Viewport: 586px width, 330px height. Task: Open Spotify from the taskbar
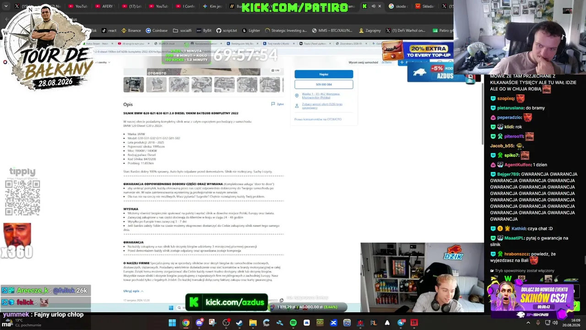(x=293, y=323)
